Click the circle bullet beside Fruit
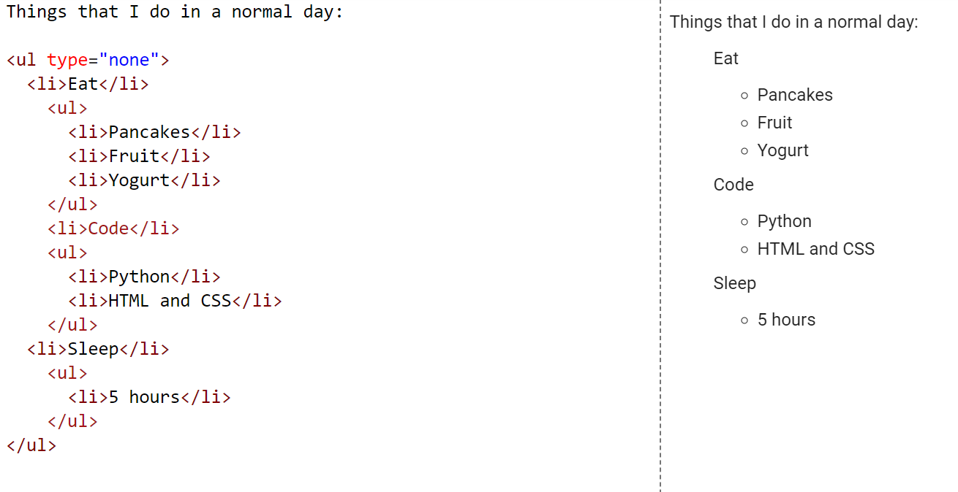958x492 pixels. (744, 123)
